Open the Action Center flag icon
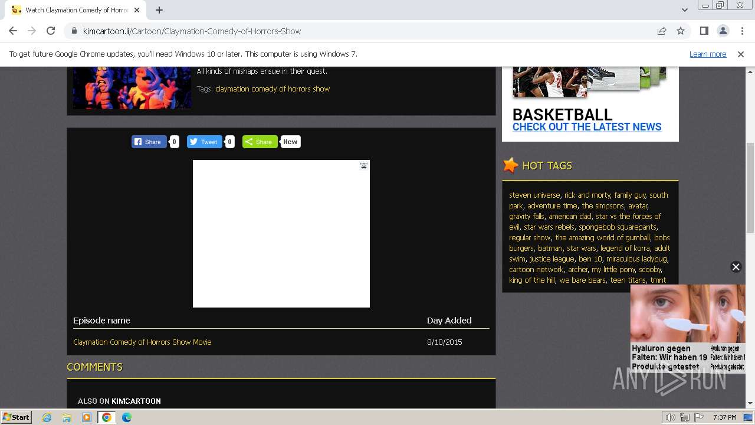 [x=699, y=417]
